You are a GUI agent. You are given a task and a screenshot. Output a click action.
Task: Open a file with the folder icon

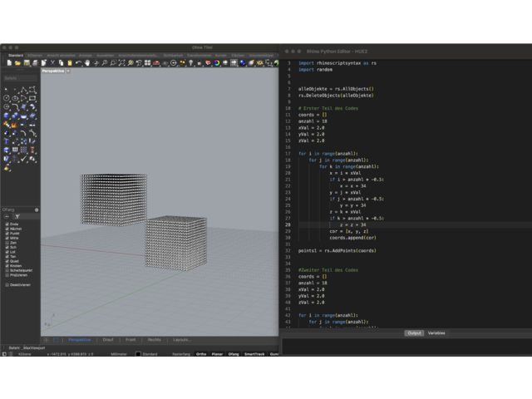(x=17, y=63)
